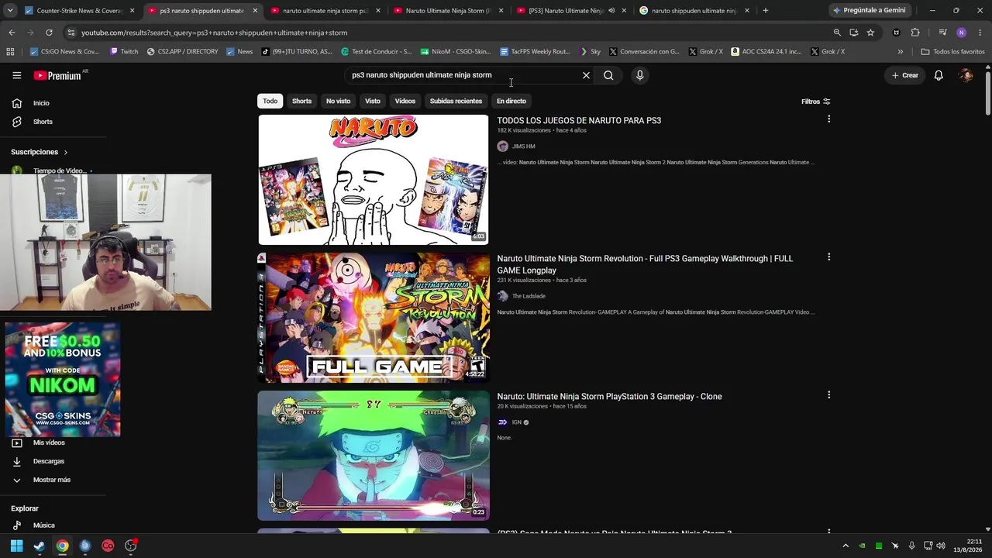Click Pregúntale a Gemini button
The width and height of the screenshot is (992, 558).
pyautogui.click(x=869, y=11)
